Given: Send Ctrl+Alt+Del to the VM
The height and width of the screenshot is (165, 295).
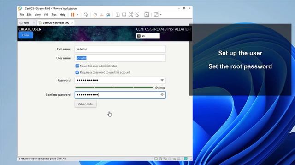Looking at the screenshot, I should pyautogui.click(x=86, y=15).
